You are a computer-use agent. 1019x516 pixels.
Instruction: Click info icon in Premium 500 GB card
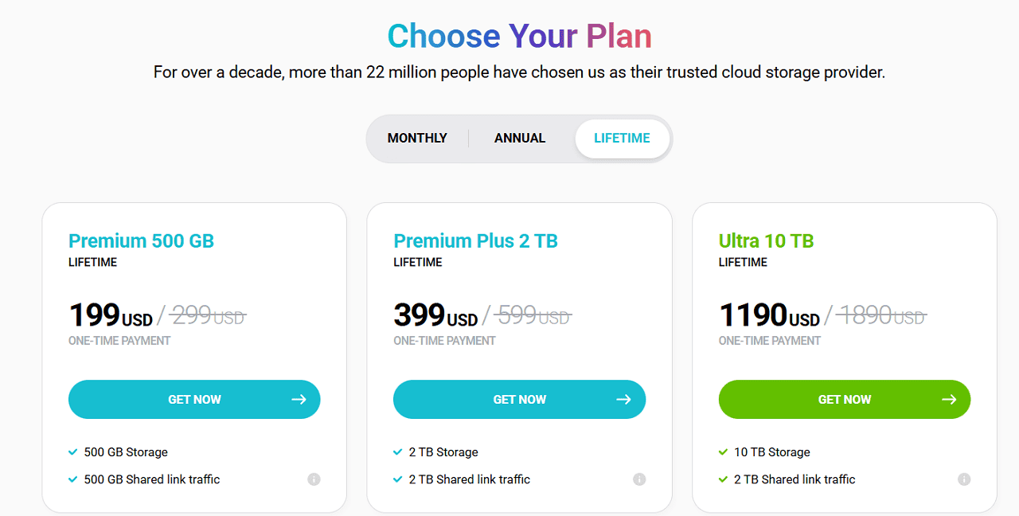(314, 479)
